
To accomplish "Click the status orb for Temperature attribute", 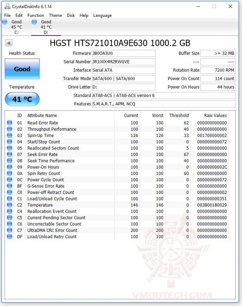I will pyautogui.click(x=10, y=205).
